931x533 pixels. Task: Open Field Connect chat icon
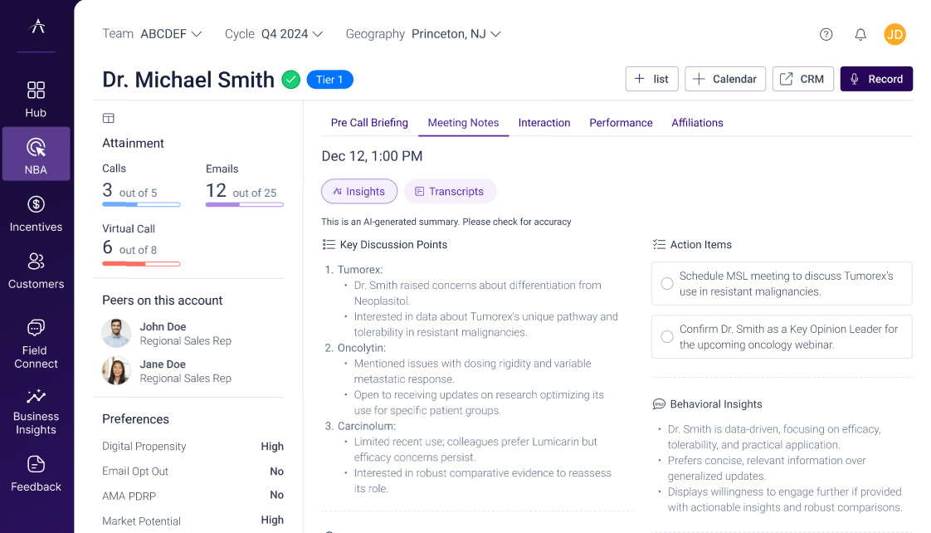[36, 328]
